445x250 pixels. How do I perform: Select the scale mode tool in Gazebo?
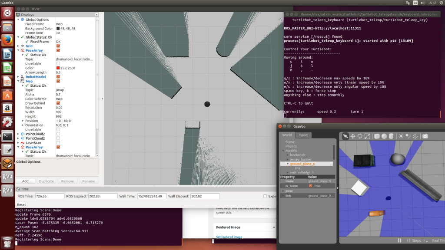click(367, 136)
